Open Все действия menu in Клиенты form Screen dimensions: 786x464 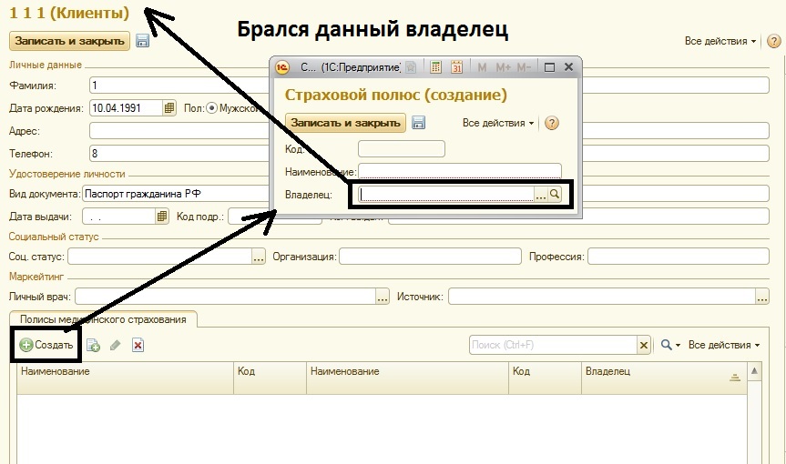720,41
